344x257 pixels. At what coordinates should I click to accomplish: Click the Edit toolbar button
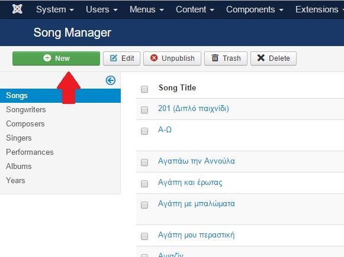pos(121,58)
